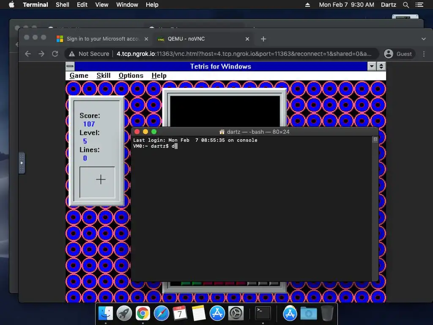
Task: Open Tetris Skill menu
Action: tap(104, 75)
